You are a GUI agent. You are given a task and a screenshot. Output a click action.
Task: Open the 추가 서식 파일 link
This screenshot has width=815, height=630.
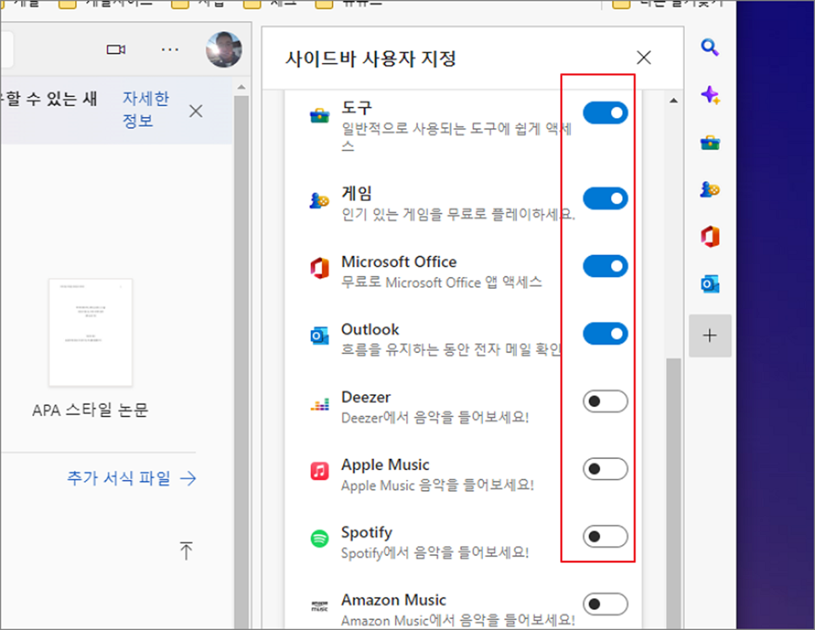click(x=131, y=478)
